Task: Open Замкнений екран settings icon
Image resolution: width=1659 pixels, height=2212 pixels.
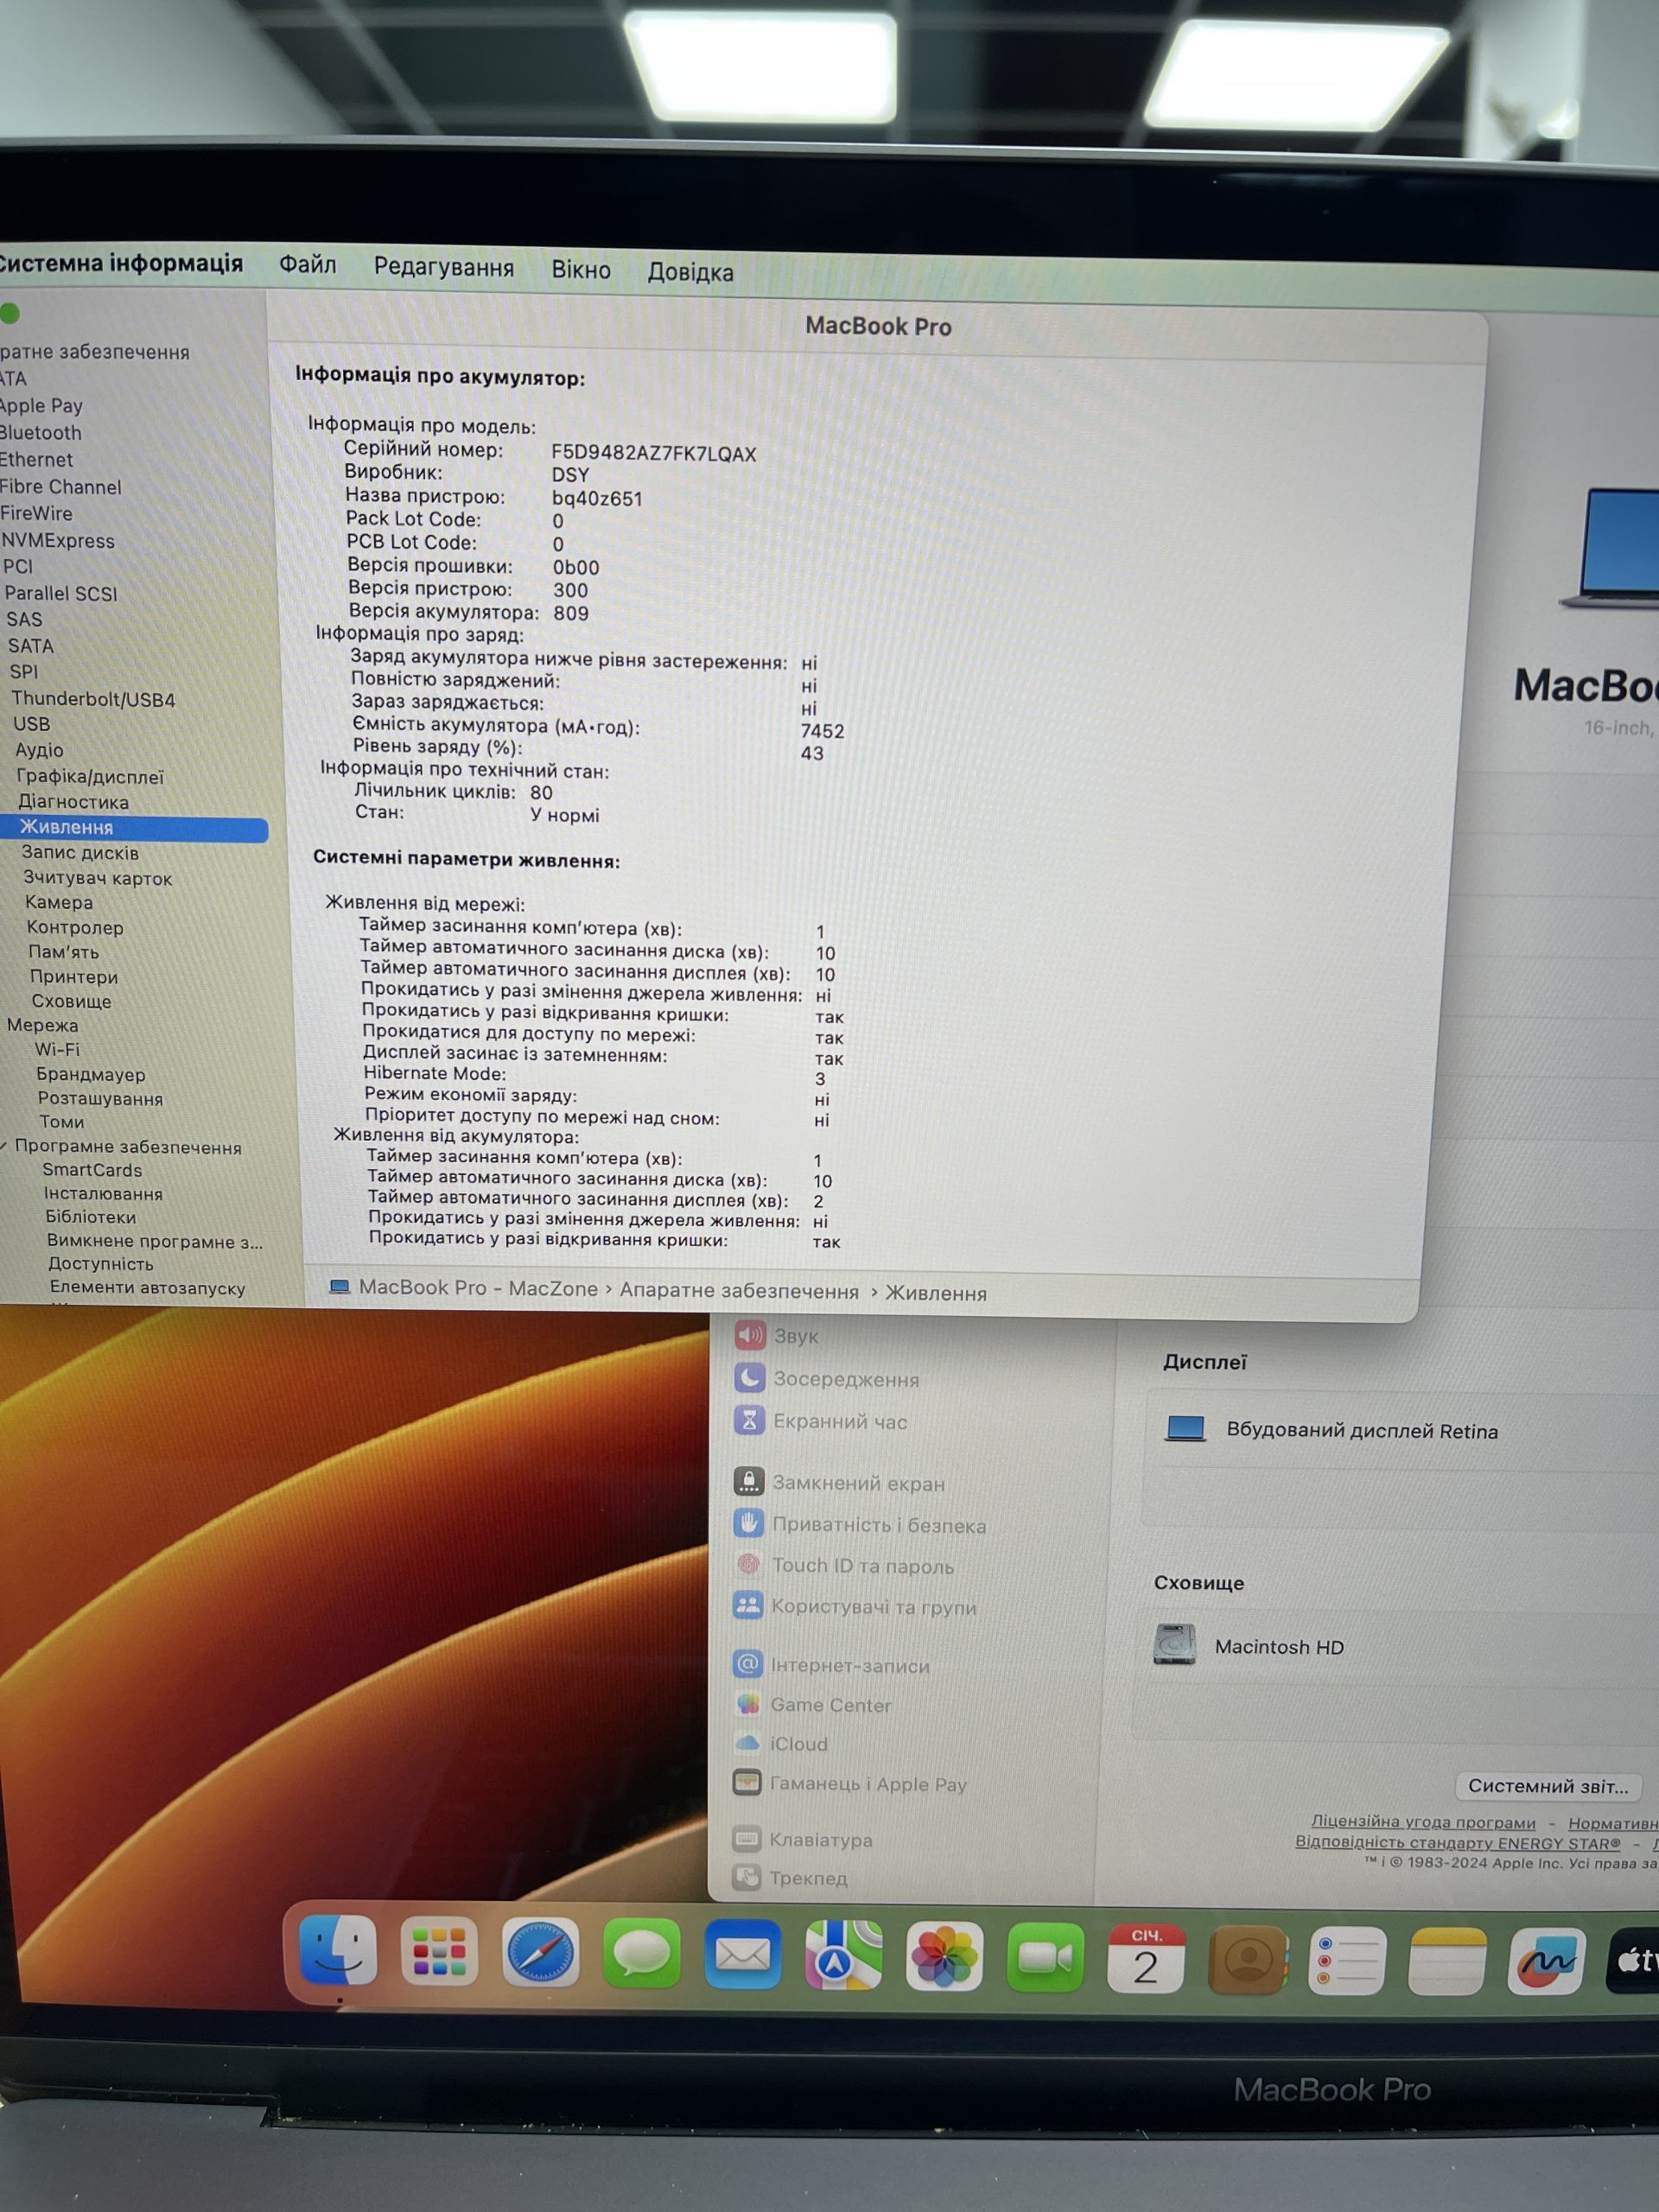Action: (x=749, y=1481)
